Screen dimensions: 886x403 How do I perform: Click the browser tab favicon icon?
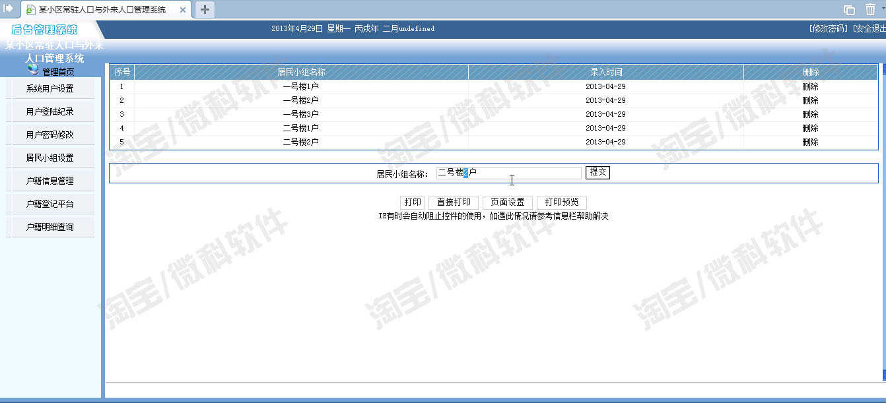pos(31,10)
